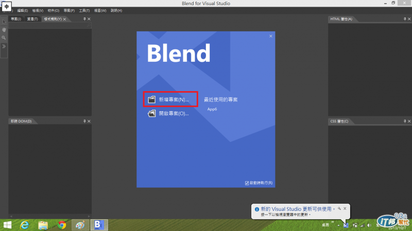Toggle 啟動時執行(R) checkbox

click(247, 183)
